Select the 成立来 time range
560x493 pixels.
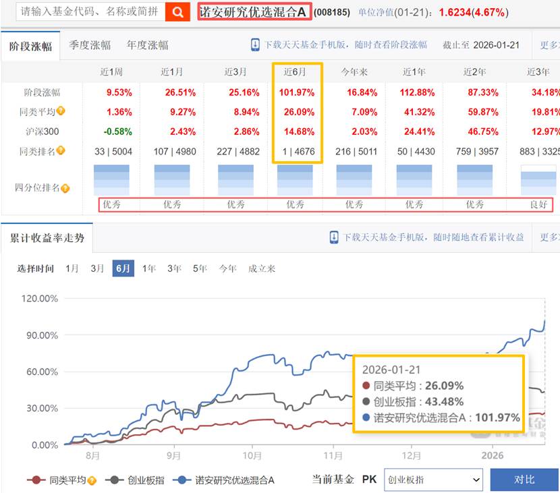262,268
